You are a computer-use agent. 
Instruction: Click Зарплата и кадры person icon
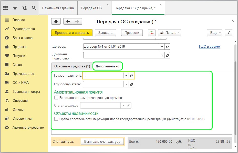pos(7,91)
